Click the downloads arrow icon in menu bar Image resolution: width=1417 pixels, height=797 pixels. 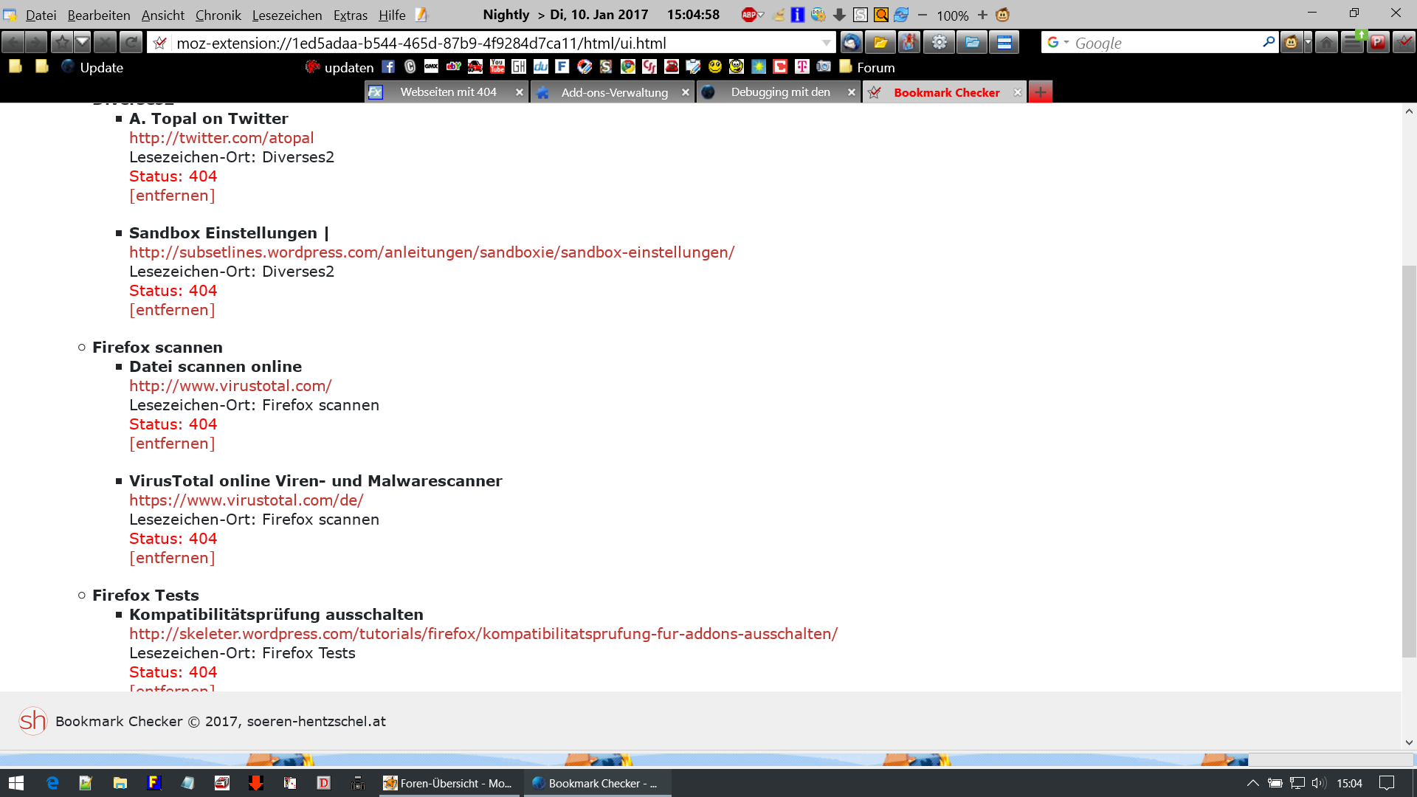point(839,15)
